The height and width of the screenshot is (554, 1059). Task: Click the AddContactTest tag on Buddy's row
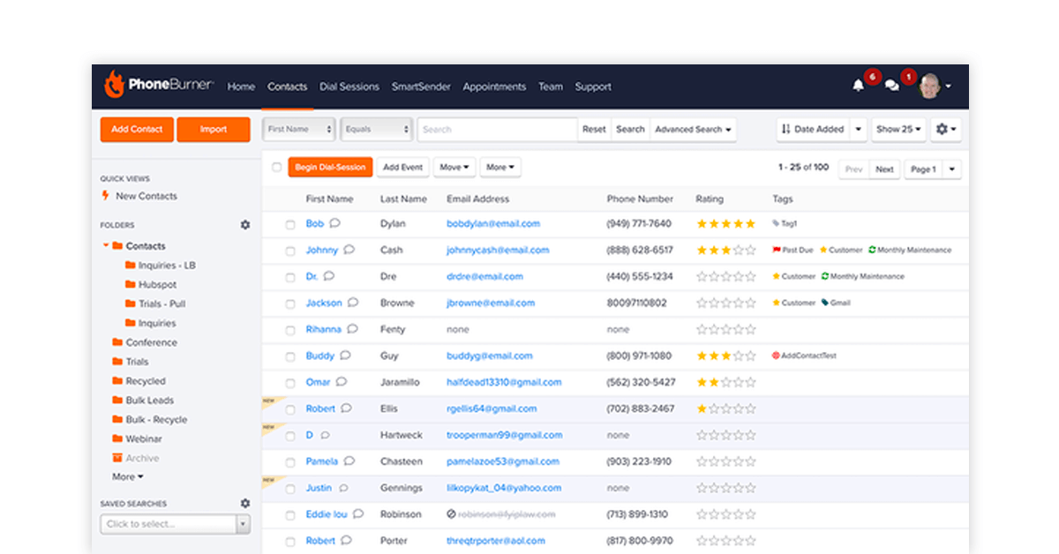[x=804, y=356]
